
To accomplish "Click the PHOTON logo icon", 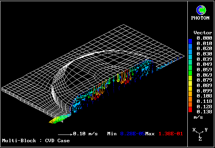I will pos(201,10).
